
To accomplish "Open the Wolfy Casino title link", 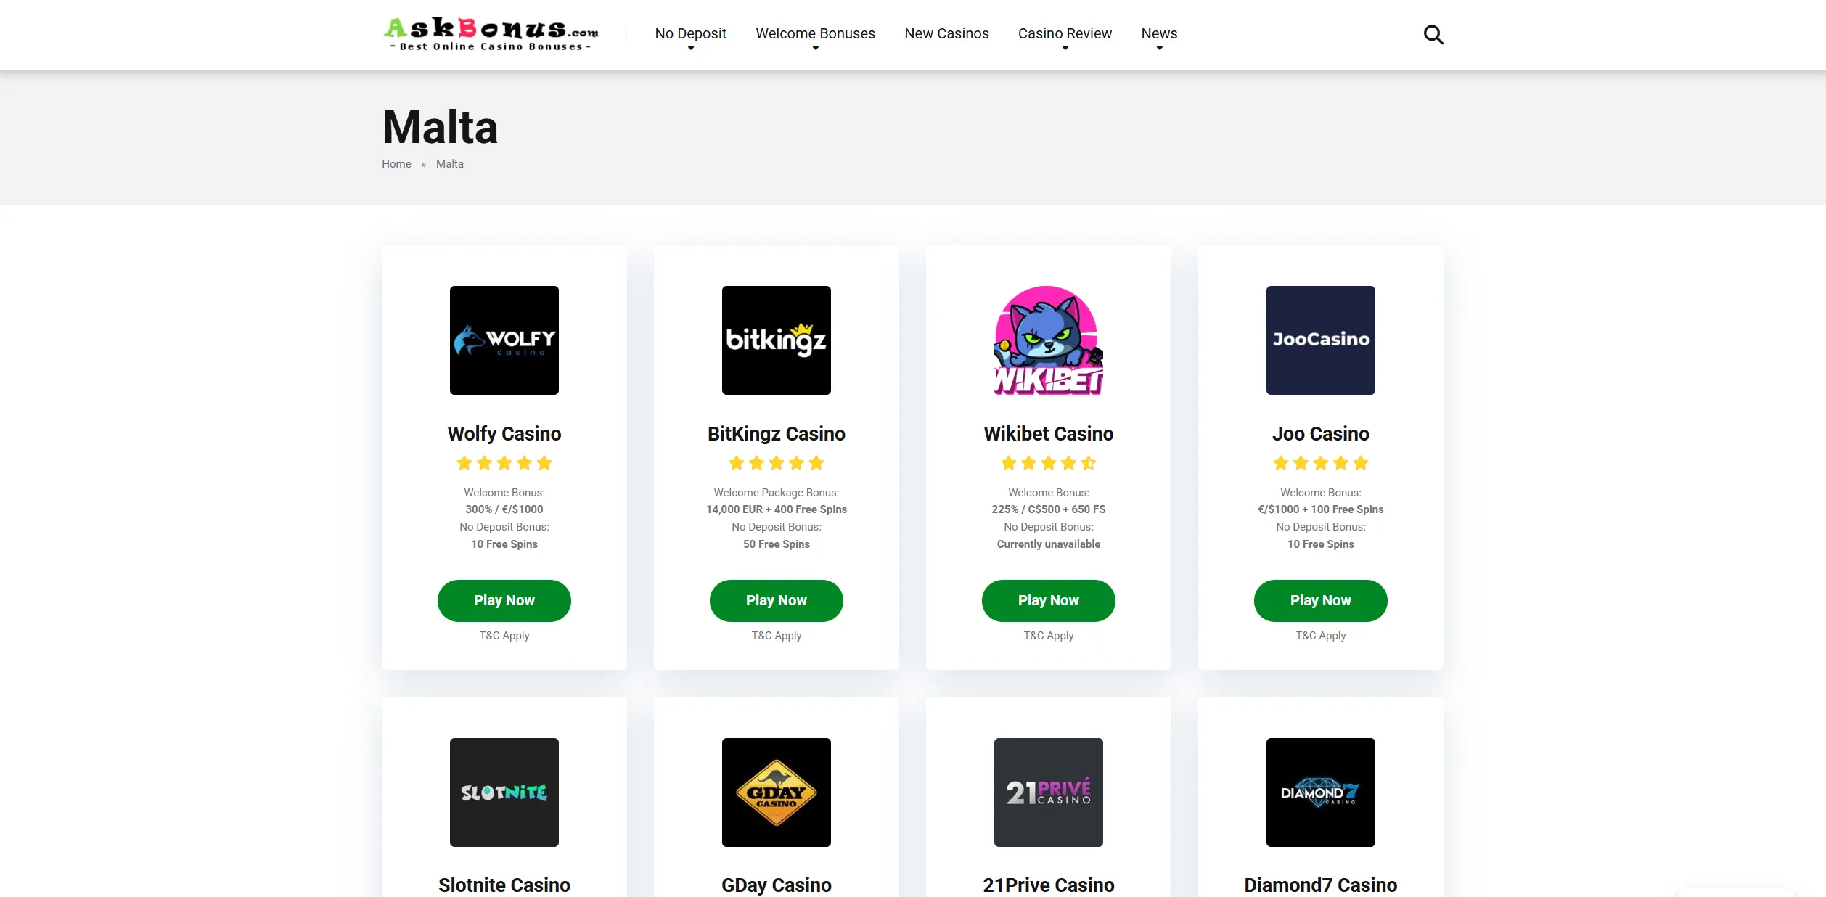I will (504, 434).
